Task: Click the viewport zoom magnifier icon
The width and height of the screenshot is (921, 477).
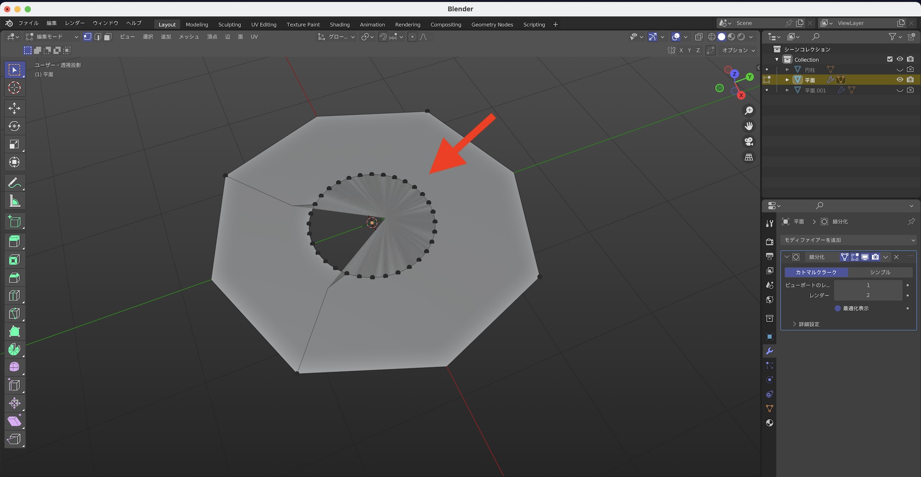Action: pos(749,111)
